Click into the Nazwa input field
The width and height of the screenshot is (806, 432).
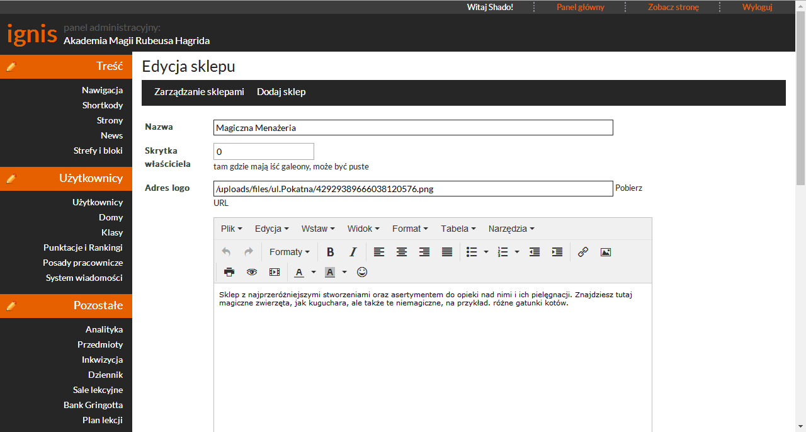coord(413,128)
